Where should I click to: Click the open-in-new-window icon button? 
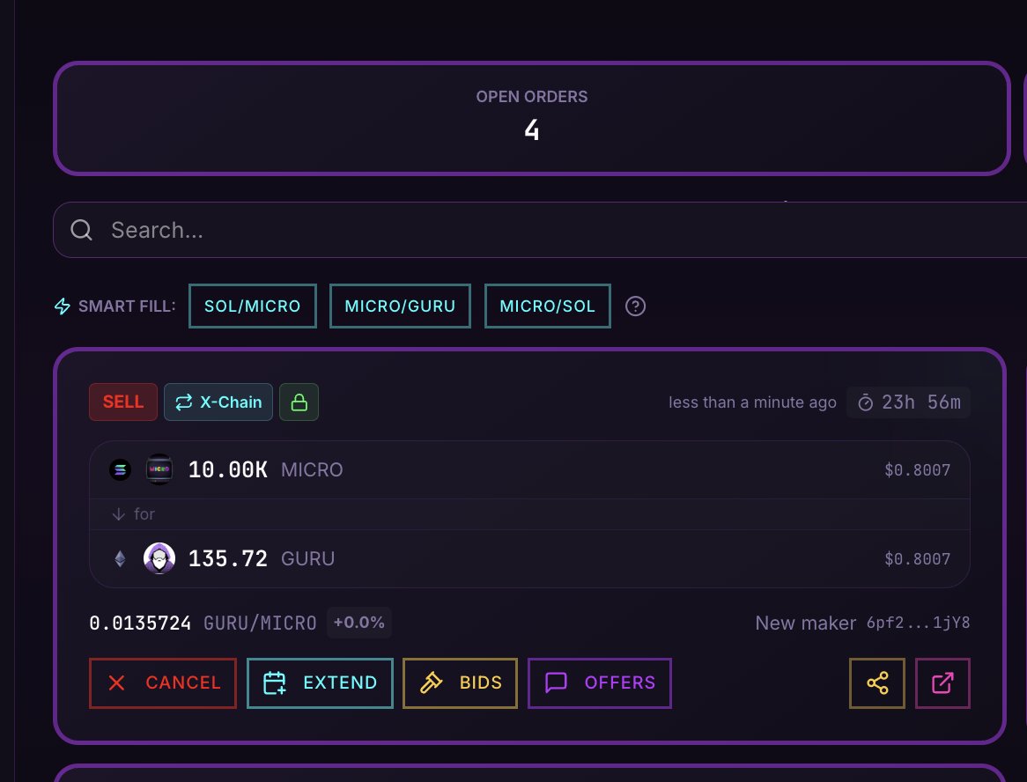point(942,683)
